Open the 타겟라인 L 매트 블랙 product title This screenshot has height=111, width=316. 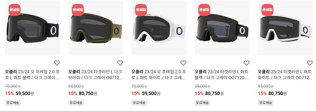point(222,75)
